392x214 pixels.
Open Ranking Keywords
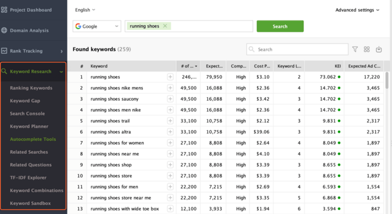[x=31, y=88]
